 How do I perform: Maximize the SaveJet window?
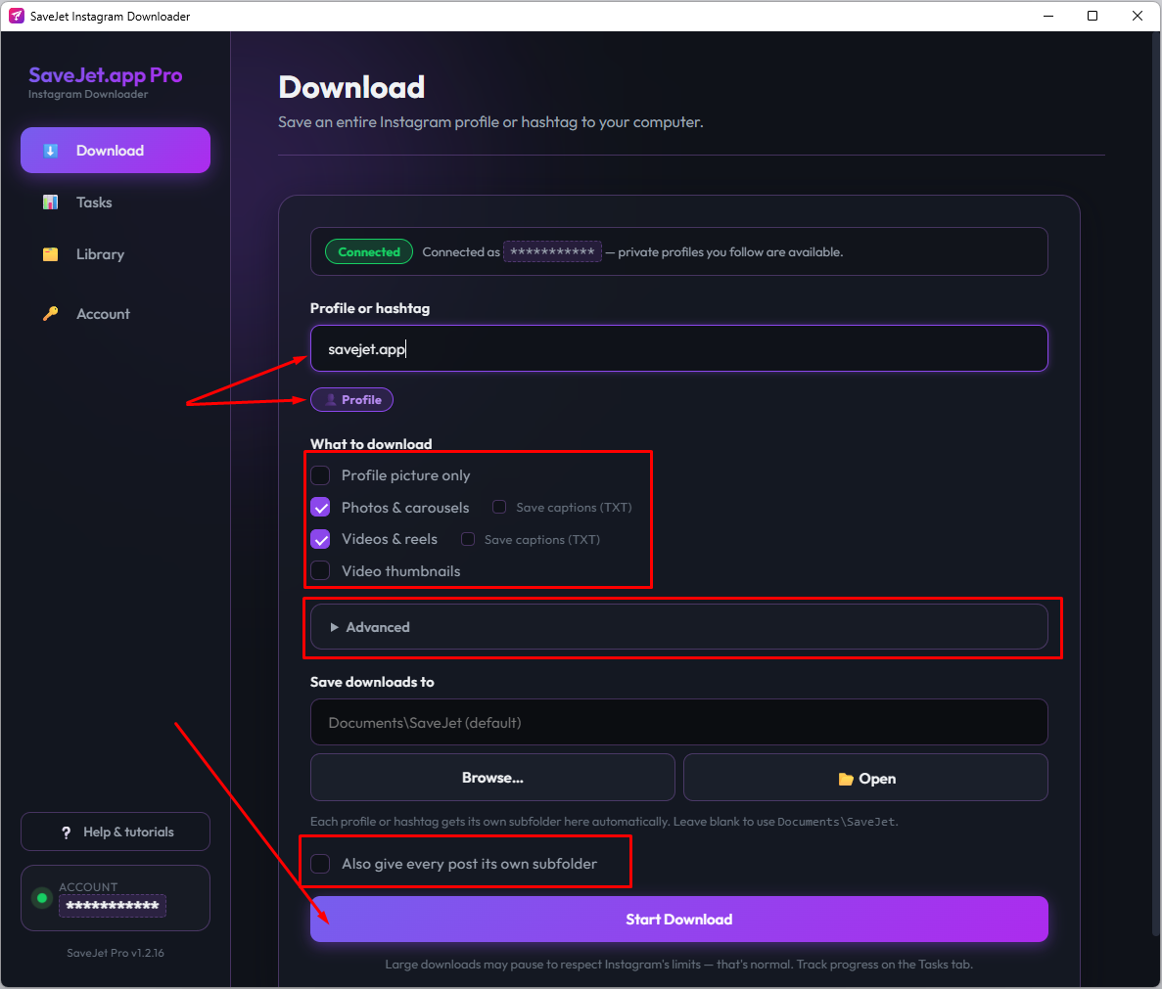tap(1092, 16)
